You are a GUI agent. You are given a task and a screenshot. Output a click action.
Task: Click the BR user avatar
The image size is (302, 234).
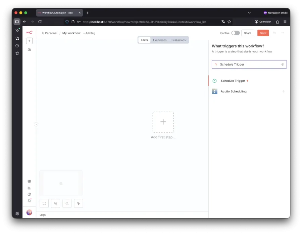coord(29,212)
